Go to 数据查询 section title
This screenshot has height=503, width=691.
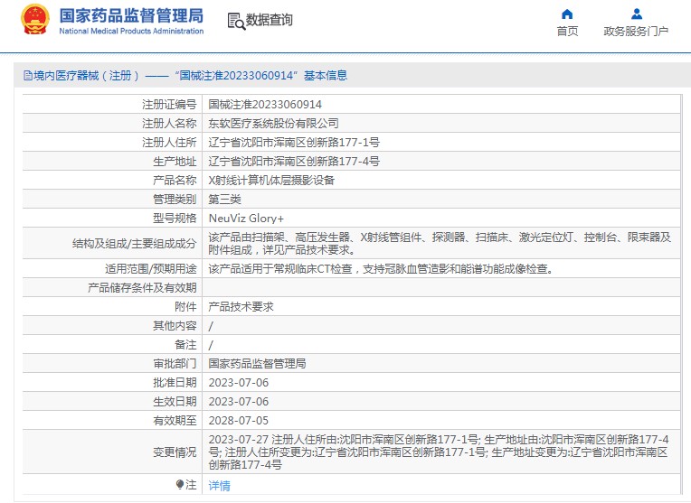tap(270, 20)
